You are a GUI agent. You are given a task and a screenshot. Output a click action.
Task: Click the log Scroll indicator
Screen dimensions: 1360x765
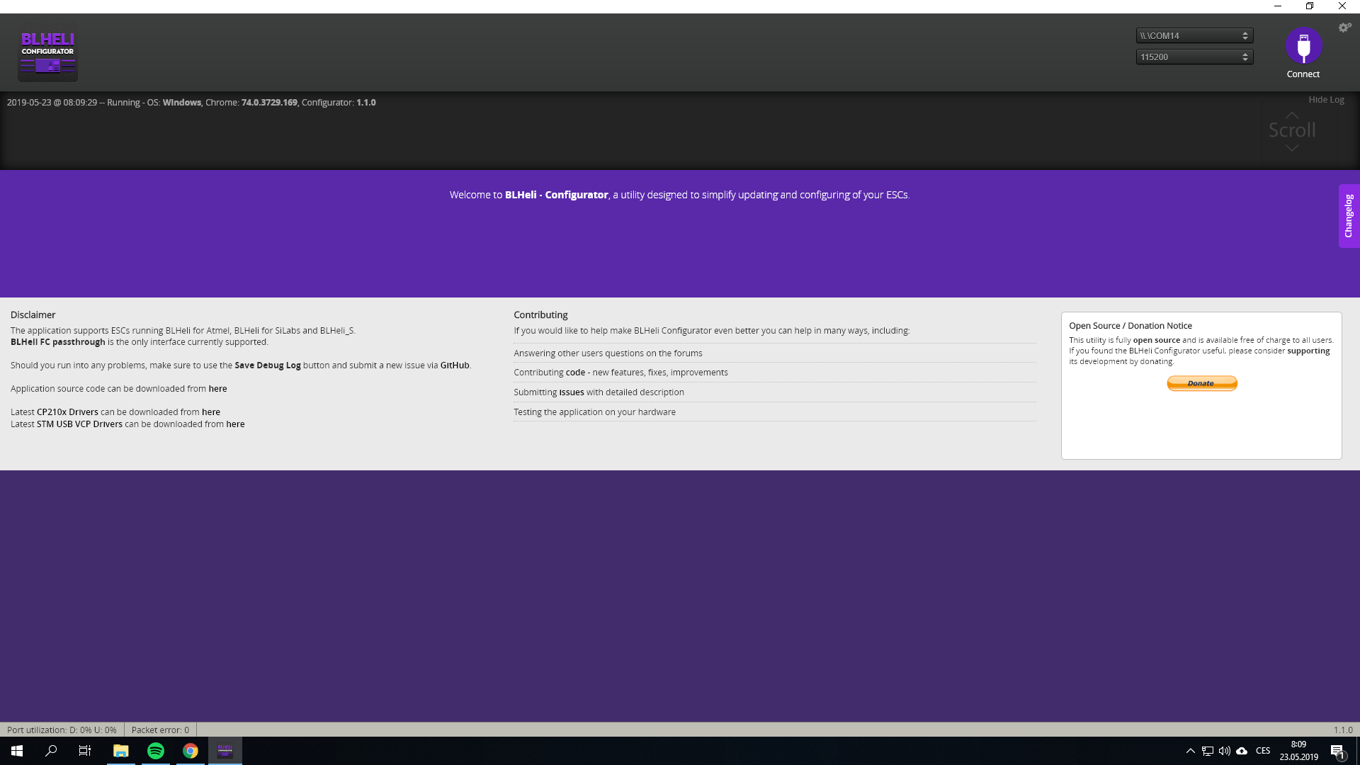coord(1292,130)
